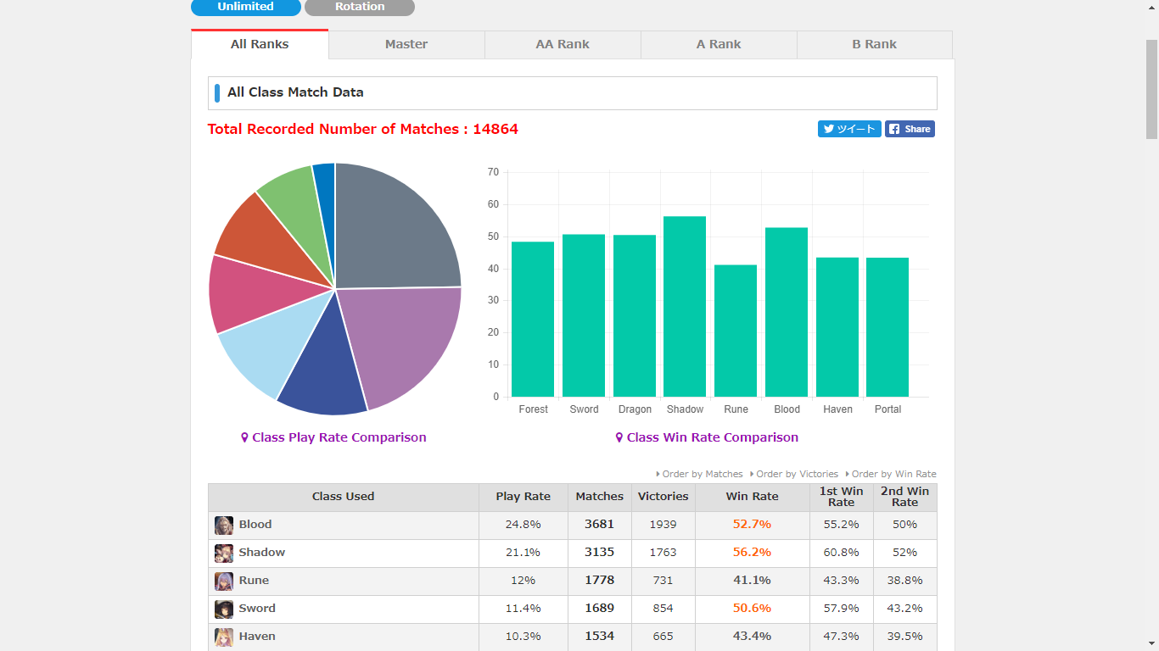The width and height of the screenshot is (1159, 651).
Task: Click the Total Recorded Number of Matches text
Action: click(x=363, y=129)
